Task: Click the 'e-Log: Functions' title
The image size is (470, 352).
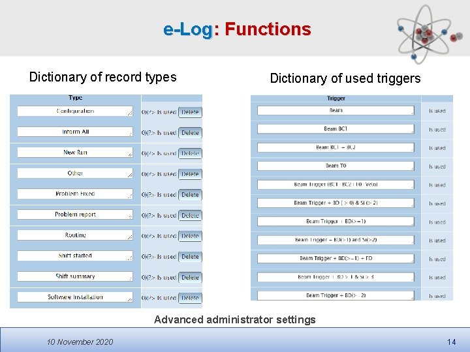Action: tap(237, 29)
